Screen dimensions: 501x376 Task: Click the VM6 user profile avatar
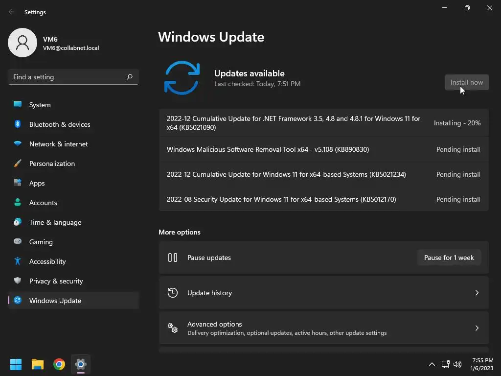coord(23,43)
